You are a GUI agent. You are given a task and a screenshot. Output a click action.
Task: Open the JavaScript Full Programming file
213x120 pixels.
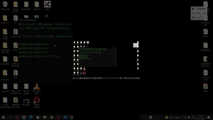coord(16,102)
